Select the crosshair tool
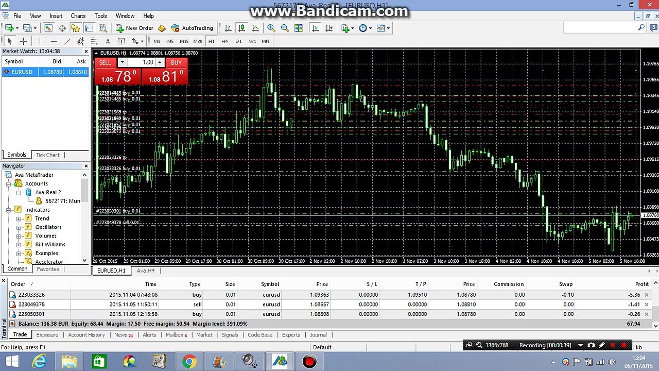Viewport: 659px width, 371px height. pyautogui.click(x=23, y=41)
